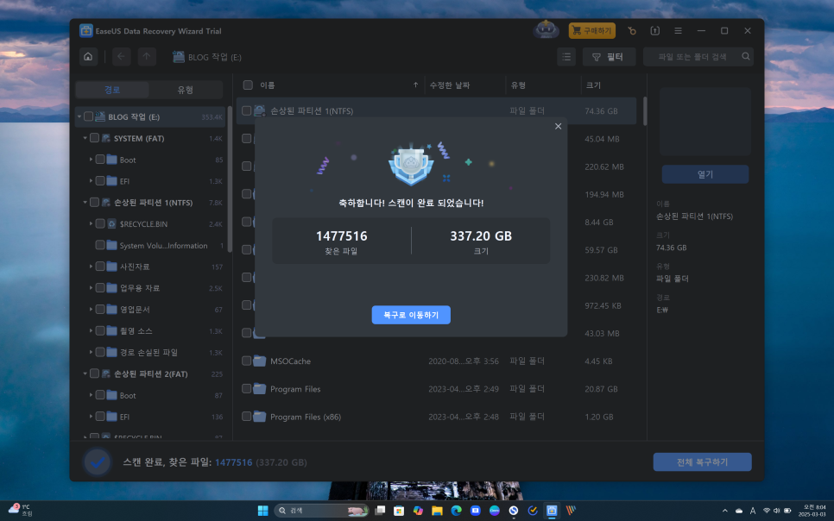Image resolution: width=834 pixels, height=521 pixels.
Task: Check the 손상된 파티션 1(NTFS) tree checkbox
Action: tap(94, 203)
